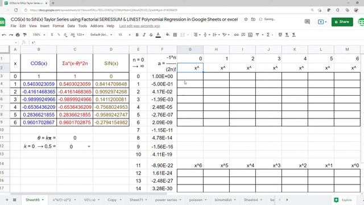Reload the browser page
Image resolution: width=364 pixels, height=205 pixels.
(x=16, y=10)
